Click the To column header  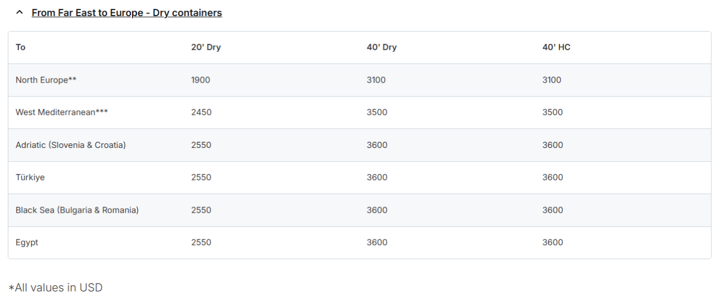tap(21, 47)
